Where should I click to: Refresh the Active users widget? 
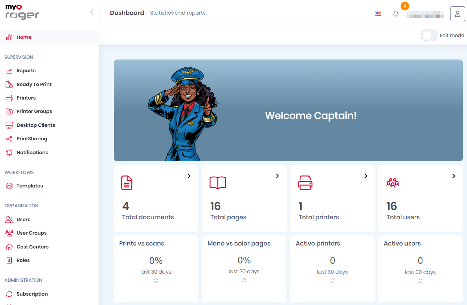tap(420, 281)
